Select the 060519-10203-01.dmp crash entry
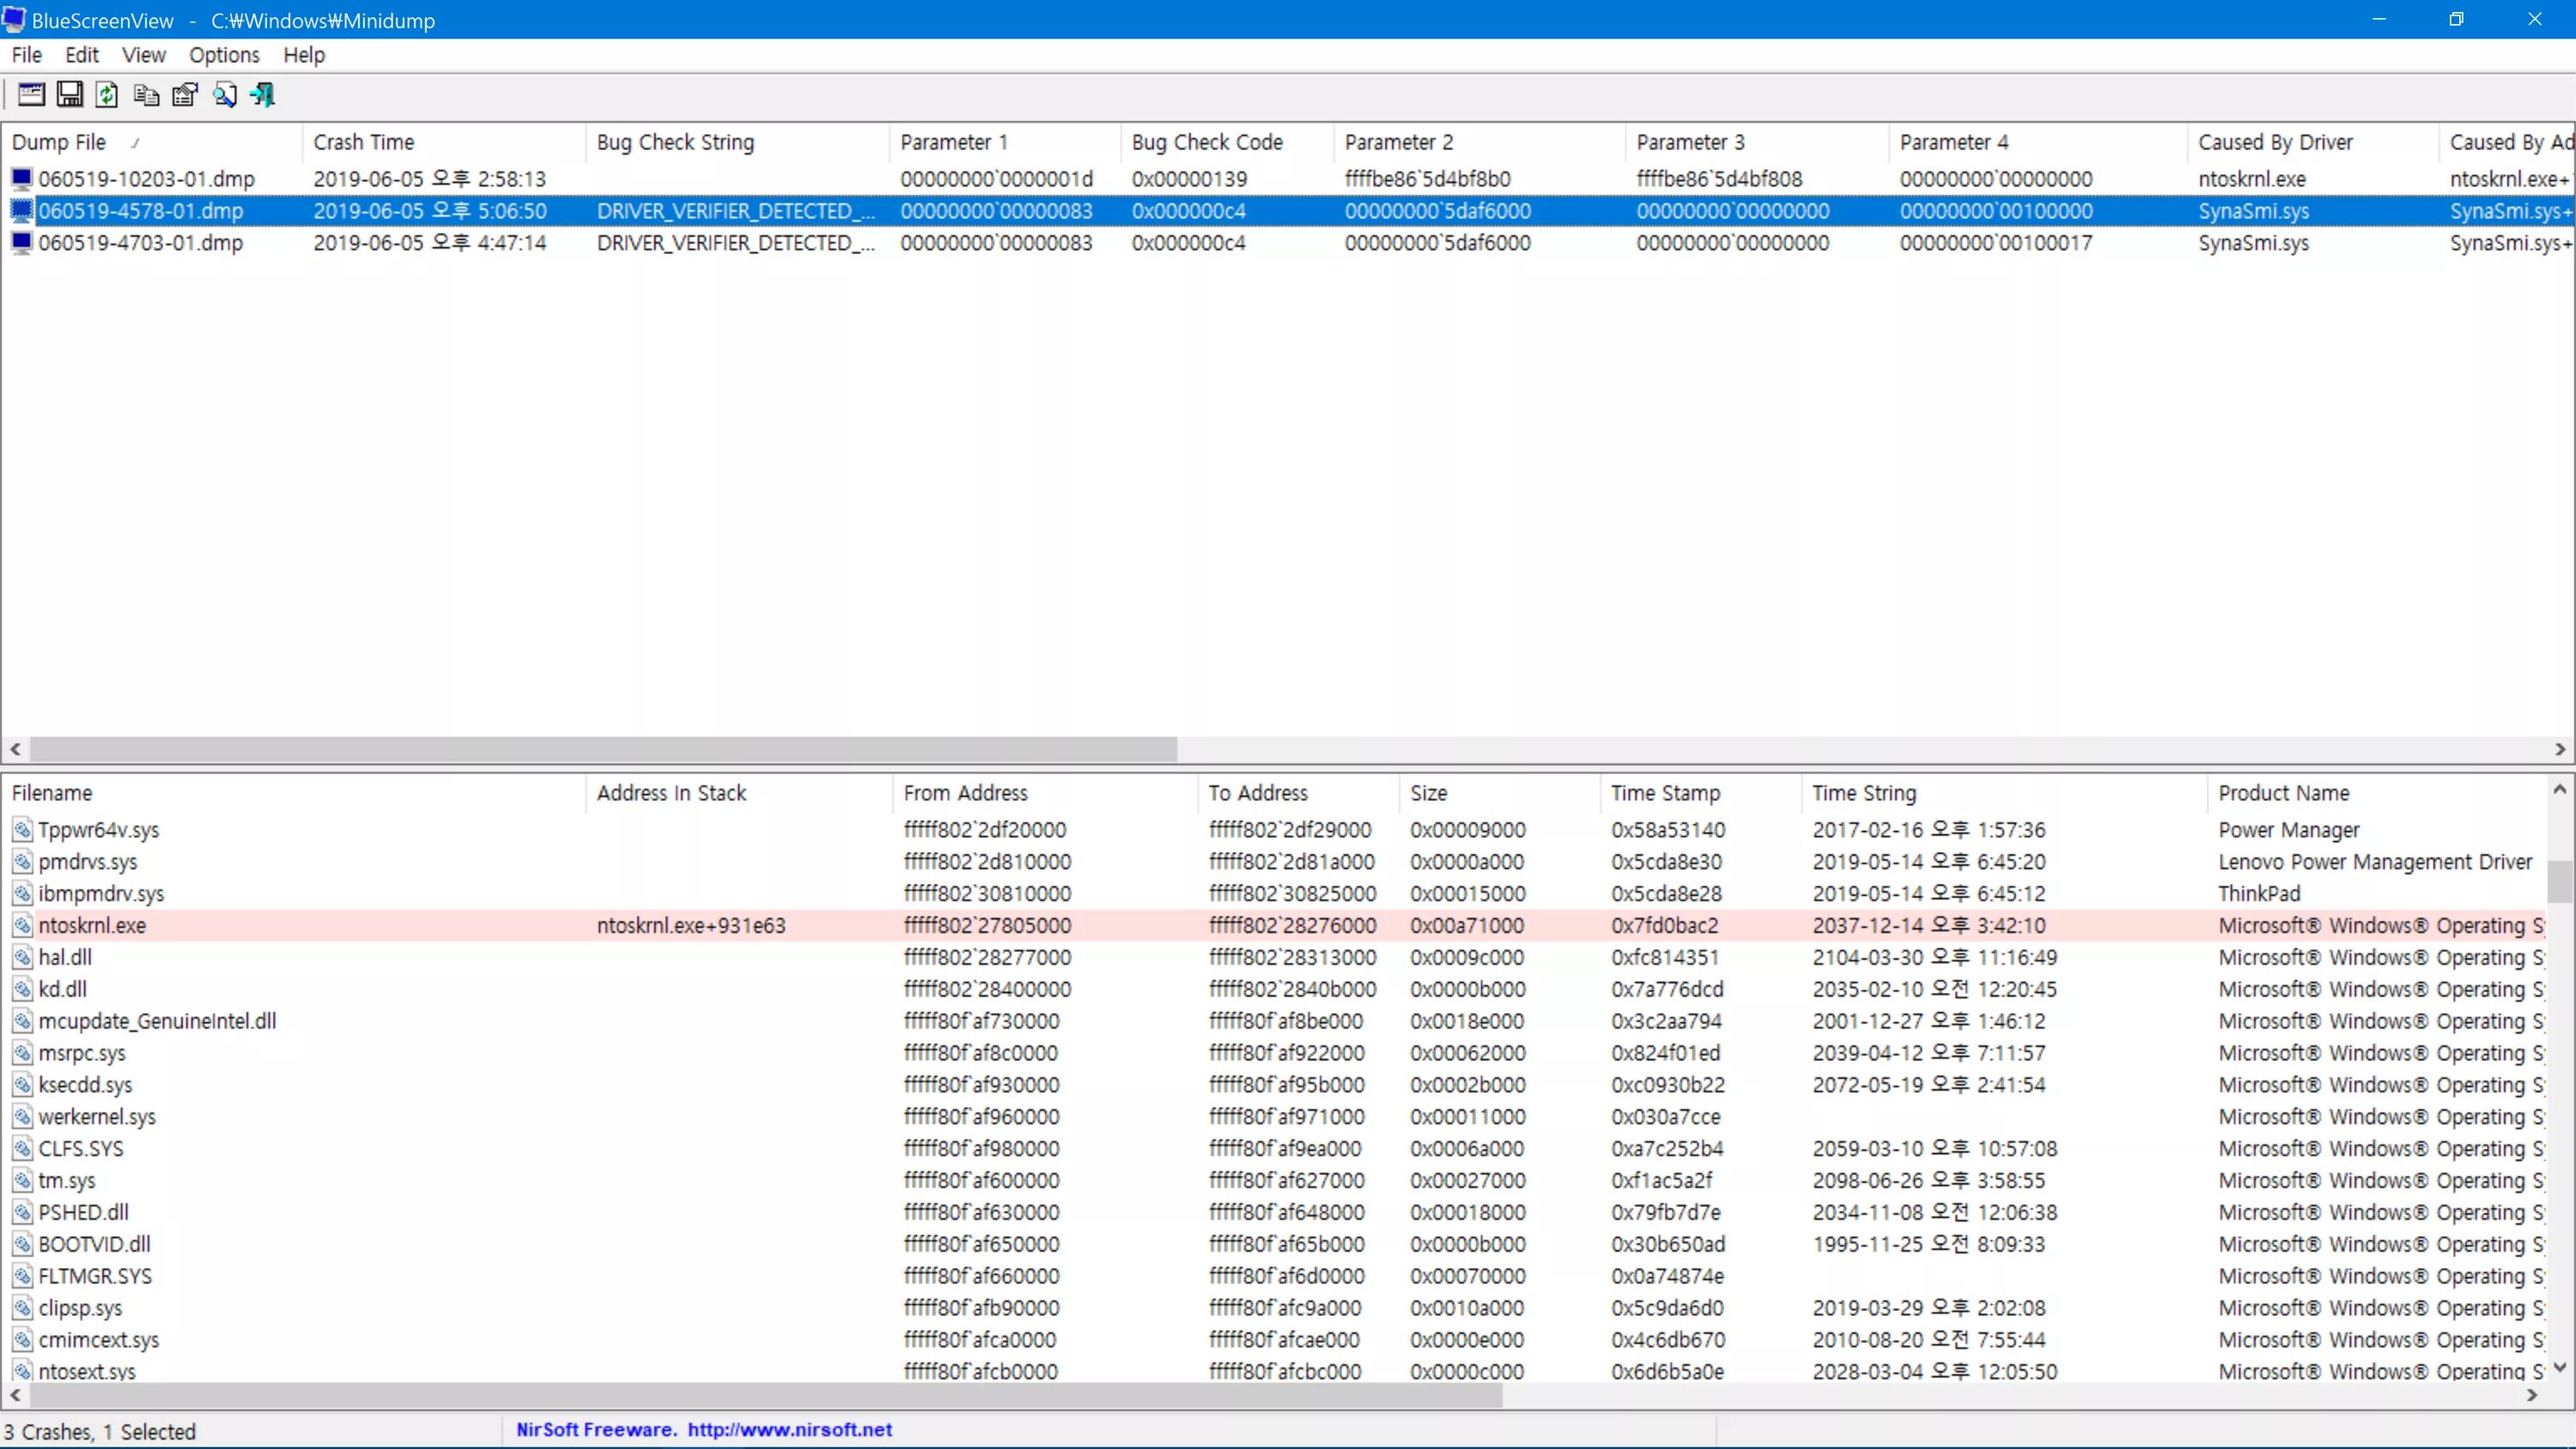Screen dimensions: 2576x1449 coord(146,179)
